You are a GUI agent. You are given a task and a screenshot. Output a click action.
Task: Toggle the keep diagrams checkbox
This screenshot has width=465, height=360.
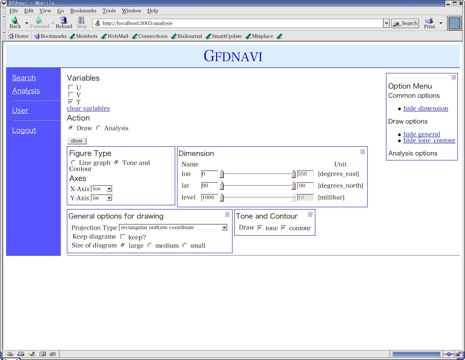coord(123,237)
